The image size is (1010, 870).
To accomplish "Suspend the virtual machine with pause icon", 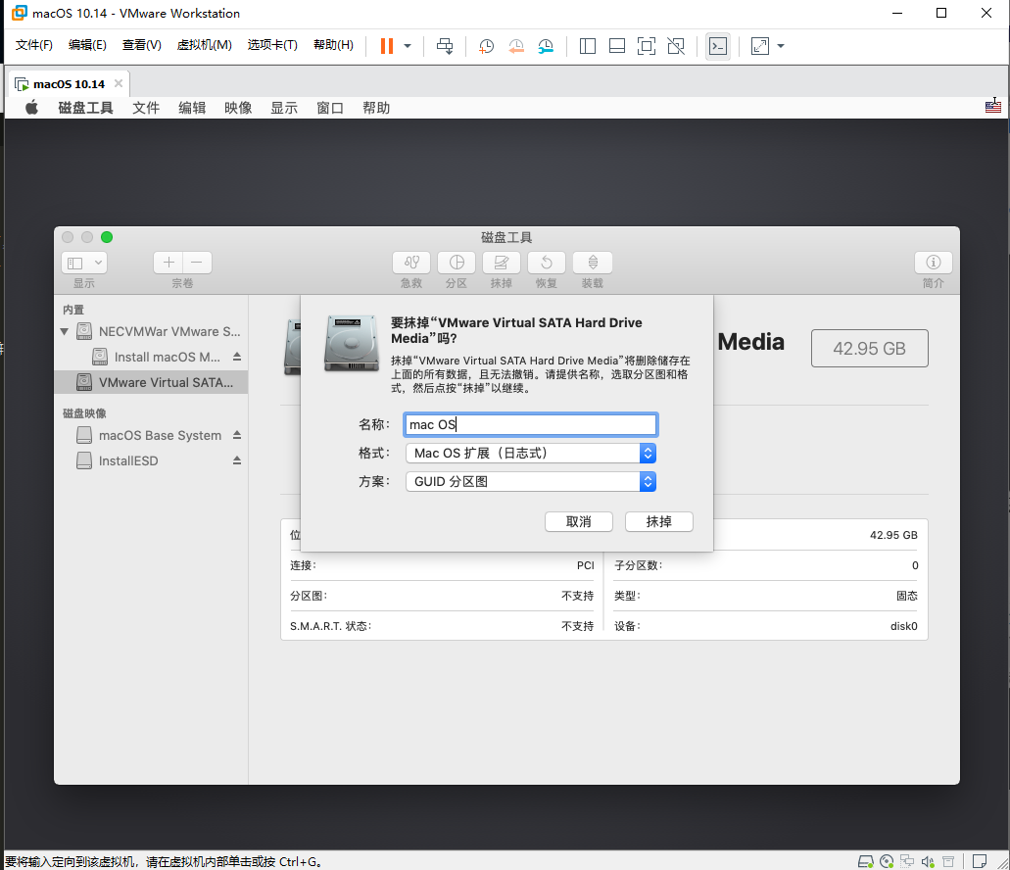I will tap(389, 46).
